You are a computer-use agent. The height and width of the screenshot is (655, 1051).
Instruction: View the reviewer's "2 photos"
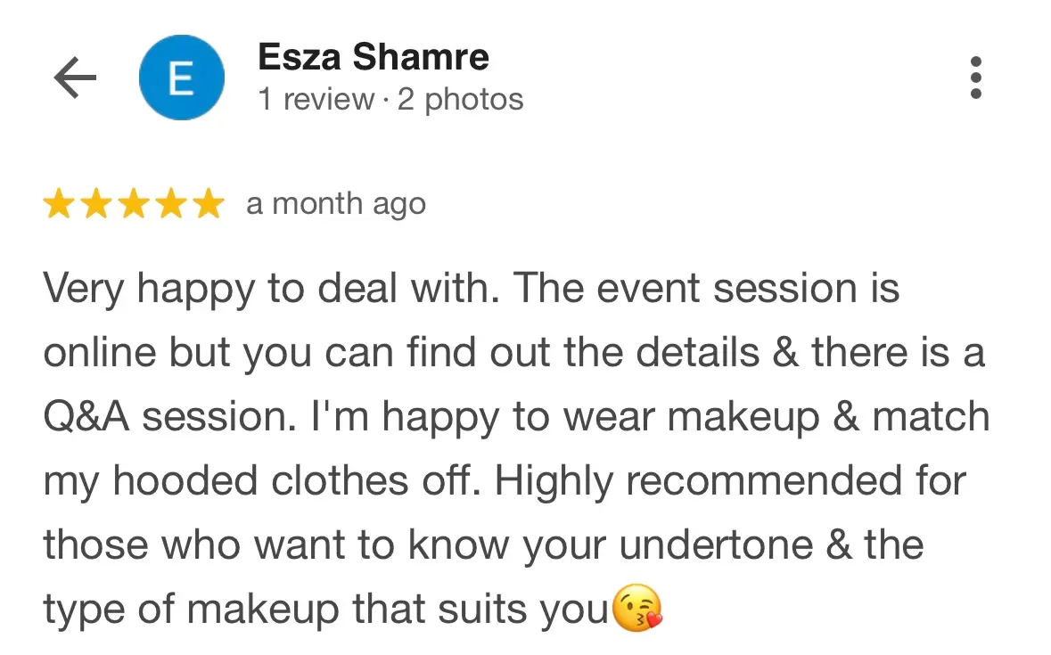pos(460,100)
